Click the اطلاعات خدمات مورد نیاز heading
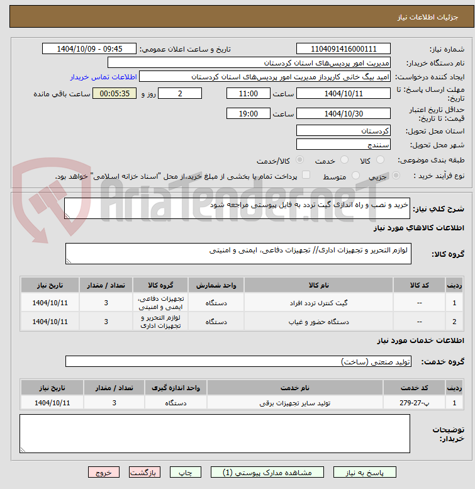 pyautogui.click(x=420, y=340)
